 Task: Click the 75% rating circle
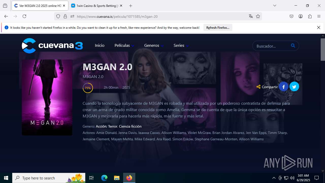pos(88,88)
